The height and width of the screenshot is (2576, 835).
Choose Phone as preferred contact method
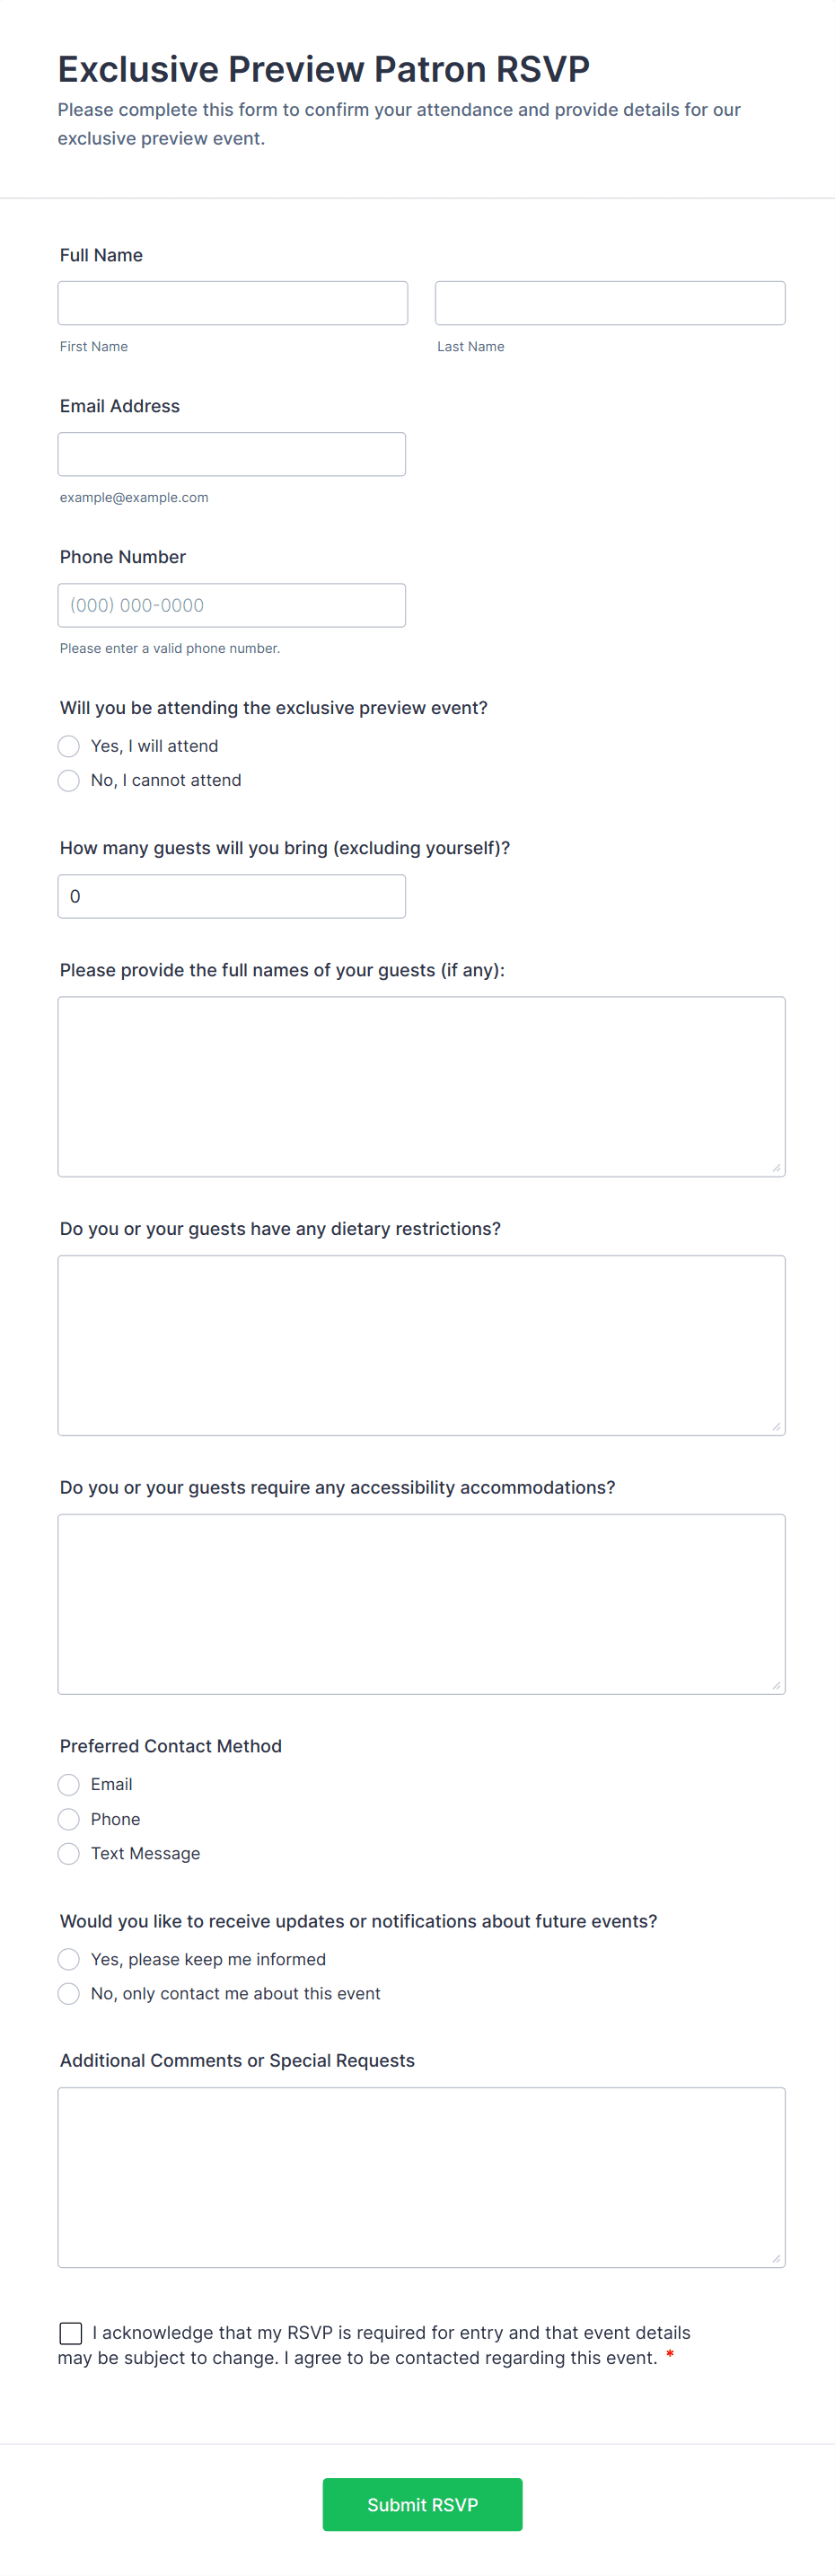coord(69,1819)
